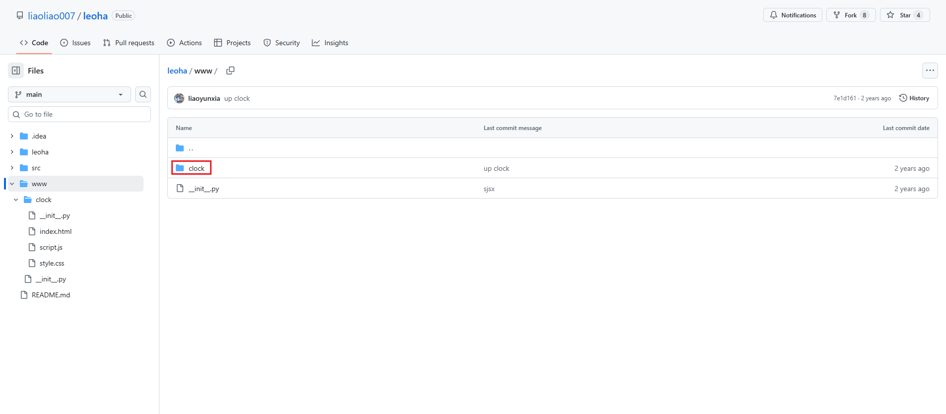Click the Go to file search field
Image resolution: width=946 pixels, height=414 pixels.
coord(79,114)
